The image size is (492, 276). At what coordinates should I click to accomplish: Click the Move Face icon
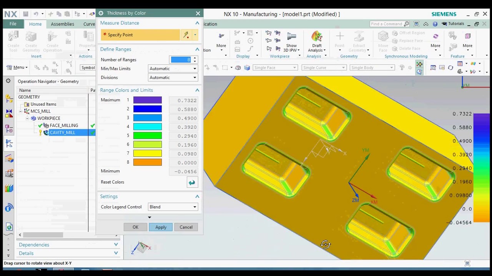[x=383, y=37]
